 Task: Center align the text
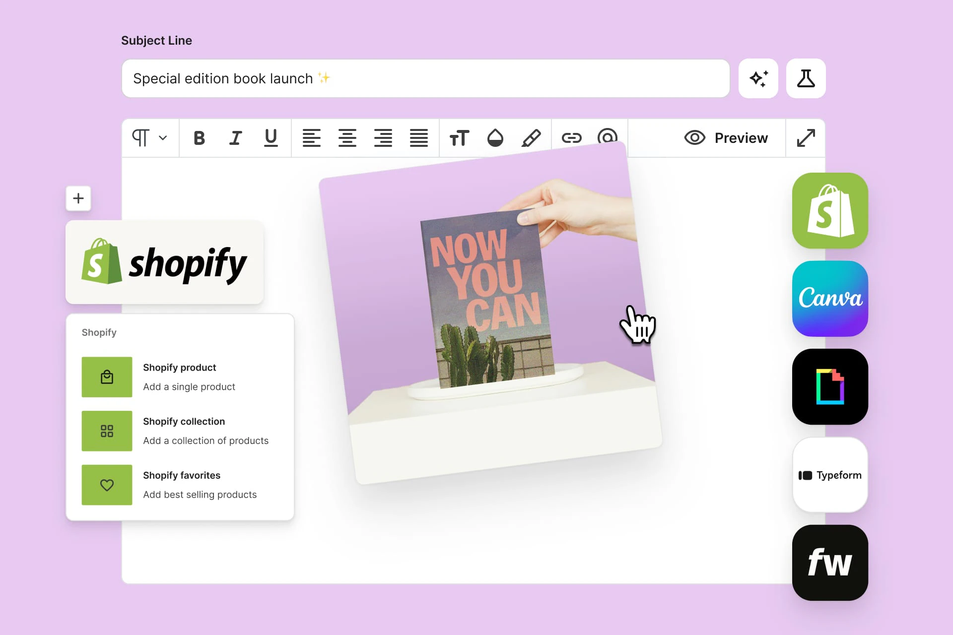point(347,138)
